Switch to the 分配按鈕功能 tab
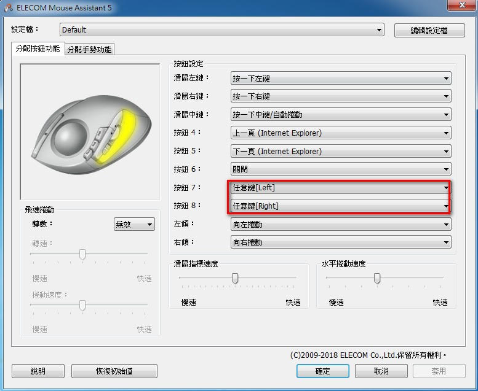The height and width of the screenshot is (391, 478). pos(38,48)
